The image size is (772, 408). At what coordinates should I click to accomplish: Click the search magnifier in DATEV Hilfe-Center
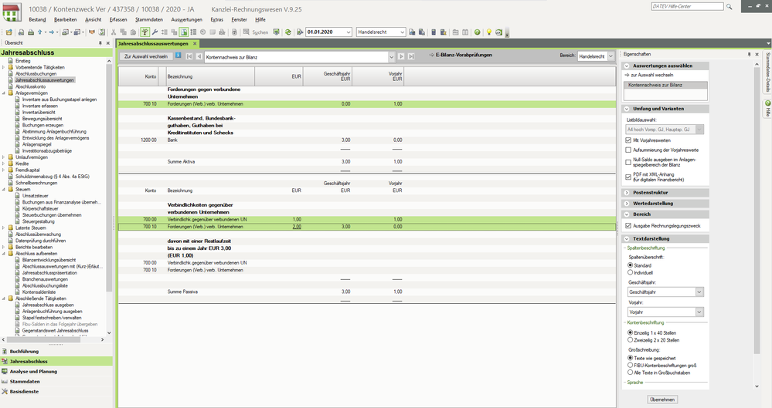tap(729, 7)
